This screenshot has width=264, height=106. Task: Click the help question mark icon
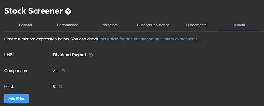68,11
